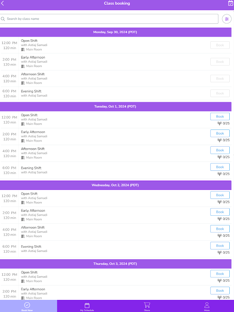Screen dimensions: 234x312
Task: Book Wednesday Oct 2 Afternoon Shift
Action: tap(220, 229)
